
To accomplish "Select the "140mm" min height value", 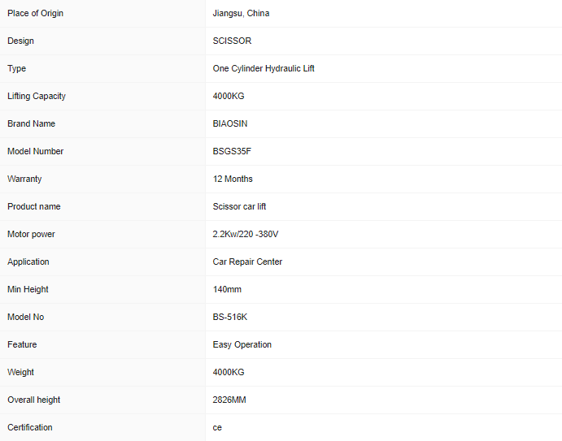I will (227, 289).
